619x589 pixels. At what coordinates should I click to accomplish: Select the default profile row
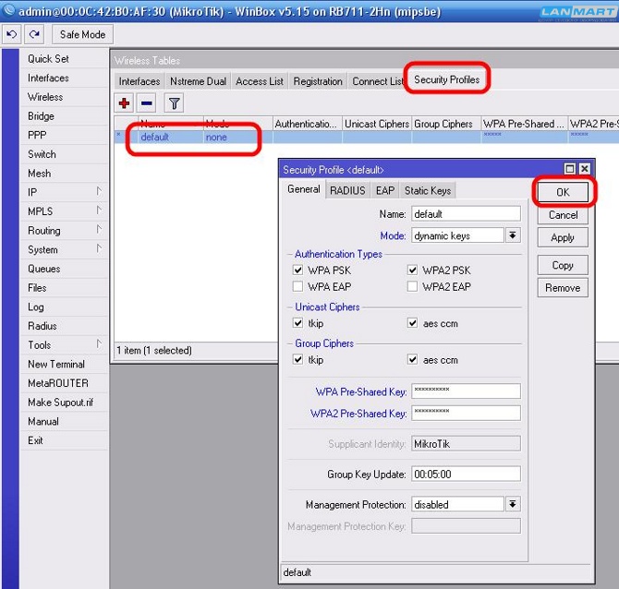click(367, 137)
